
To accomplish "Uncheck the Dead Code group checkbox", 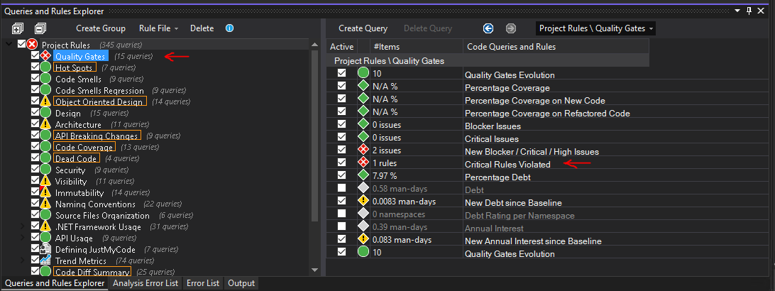I will tap(35, 158).
